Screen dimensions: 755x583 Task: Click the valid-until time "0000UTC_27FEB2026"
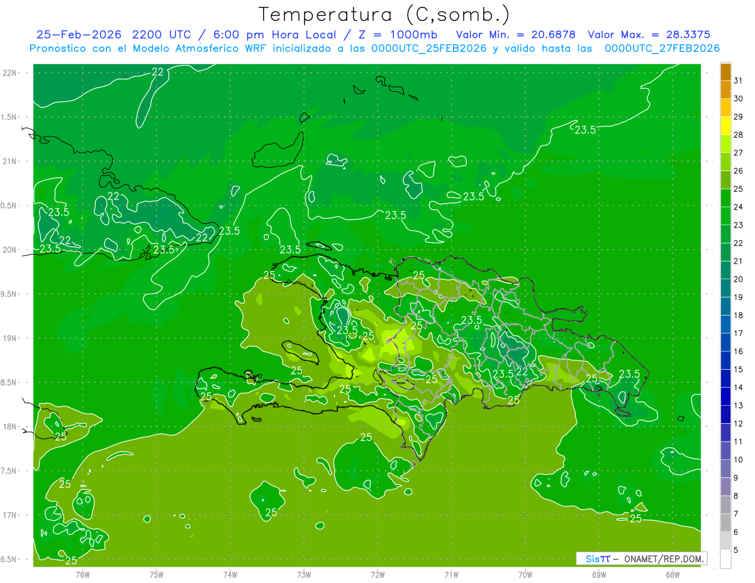pyautogui.click(x=662, y=48)
